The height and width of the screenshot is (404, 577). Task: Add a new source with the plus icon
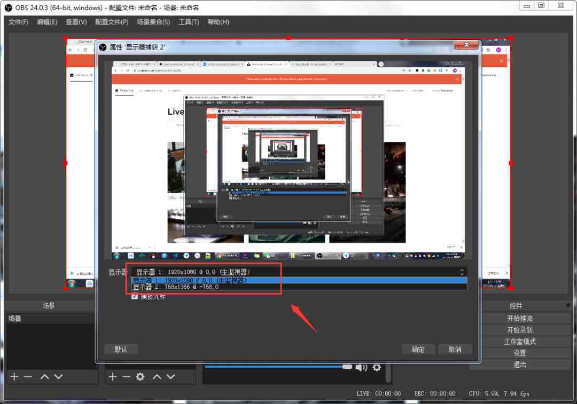(113, 376)
